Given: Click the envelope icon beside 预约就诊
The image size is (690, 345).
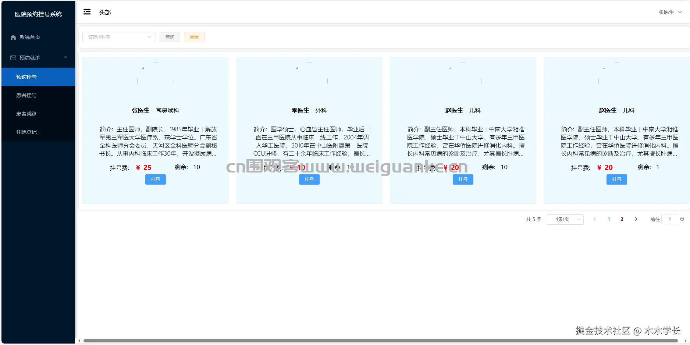Looking at the screenshot, I should pyautogui.click(x=13, y=57).
